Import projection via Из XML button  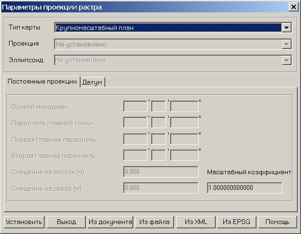pos(196,222)
